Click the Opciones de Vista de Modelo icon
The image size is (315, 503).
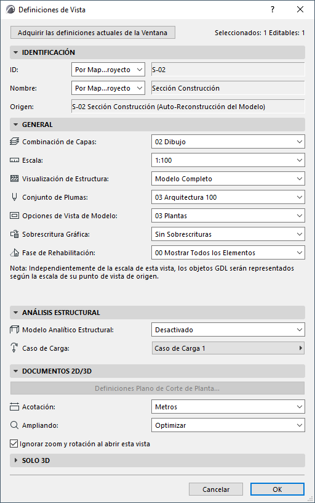[14, 216]
